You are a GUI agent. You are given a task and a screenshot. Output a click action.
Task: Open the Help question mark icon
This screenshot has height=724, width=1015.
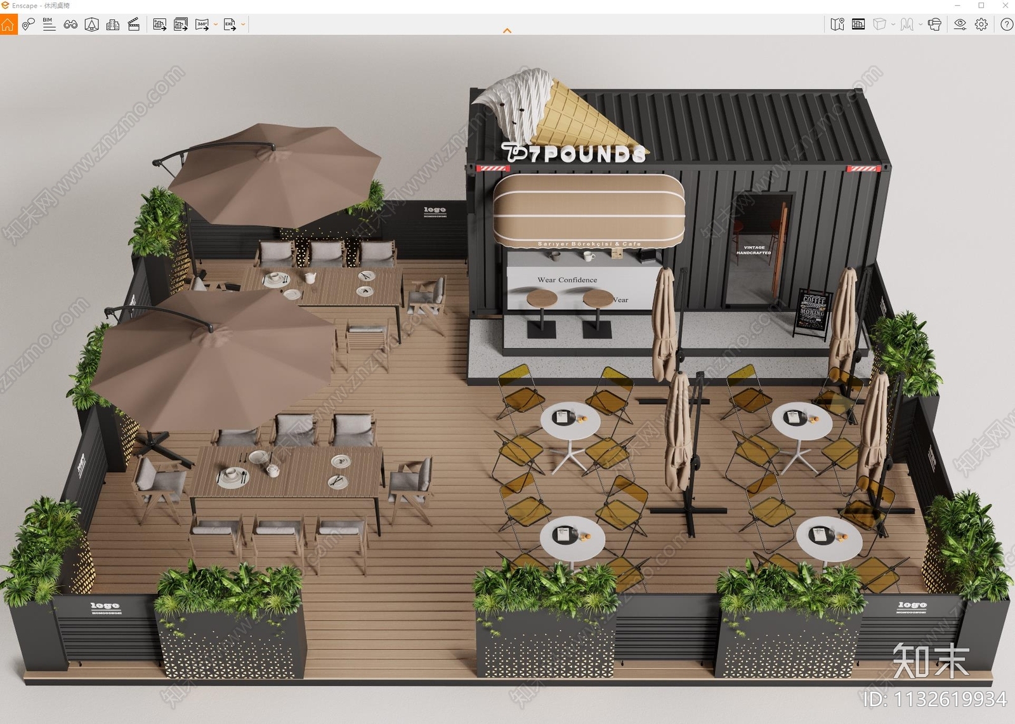[x=1007, y=25]
